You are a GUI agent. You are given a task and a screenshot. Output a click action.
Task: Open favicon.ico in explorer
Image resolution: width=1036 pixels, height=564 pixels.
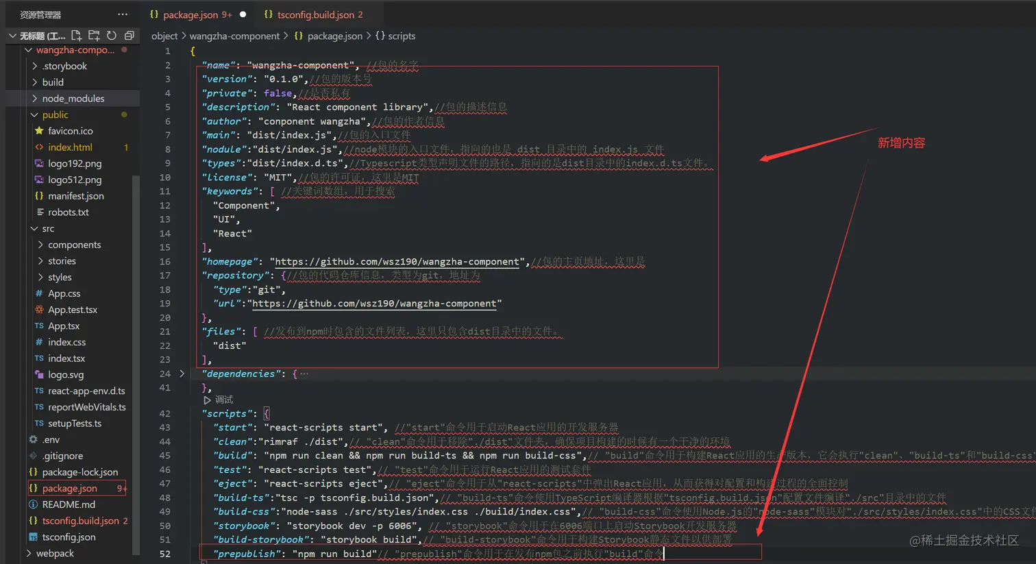70,131
